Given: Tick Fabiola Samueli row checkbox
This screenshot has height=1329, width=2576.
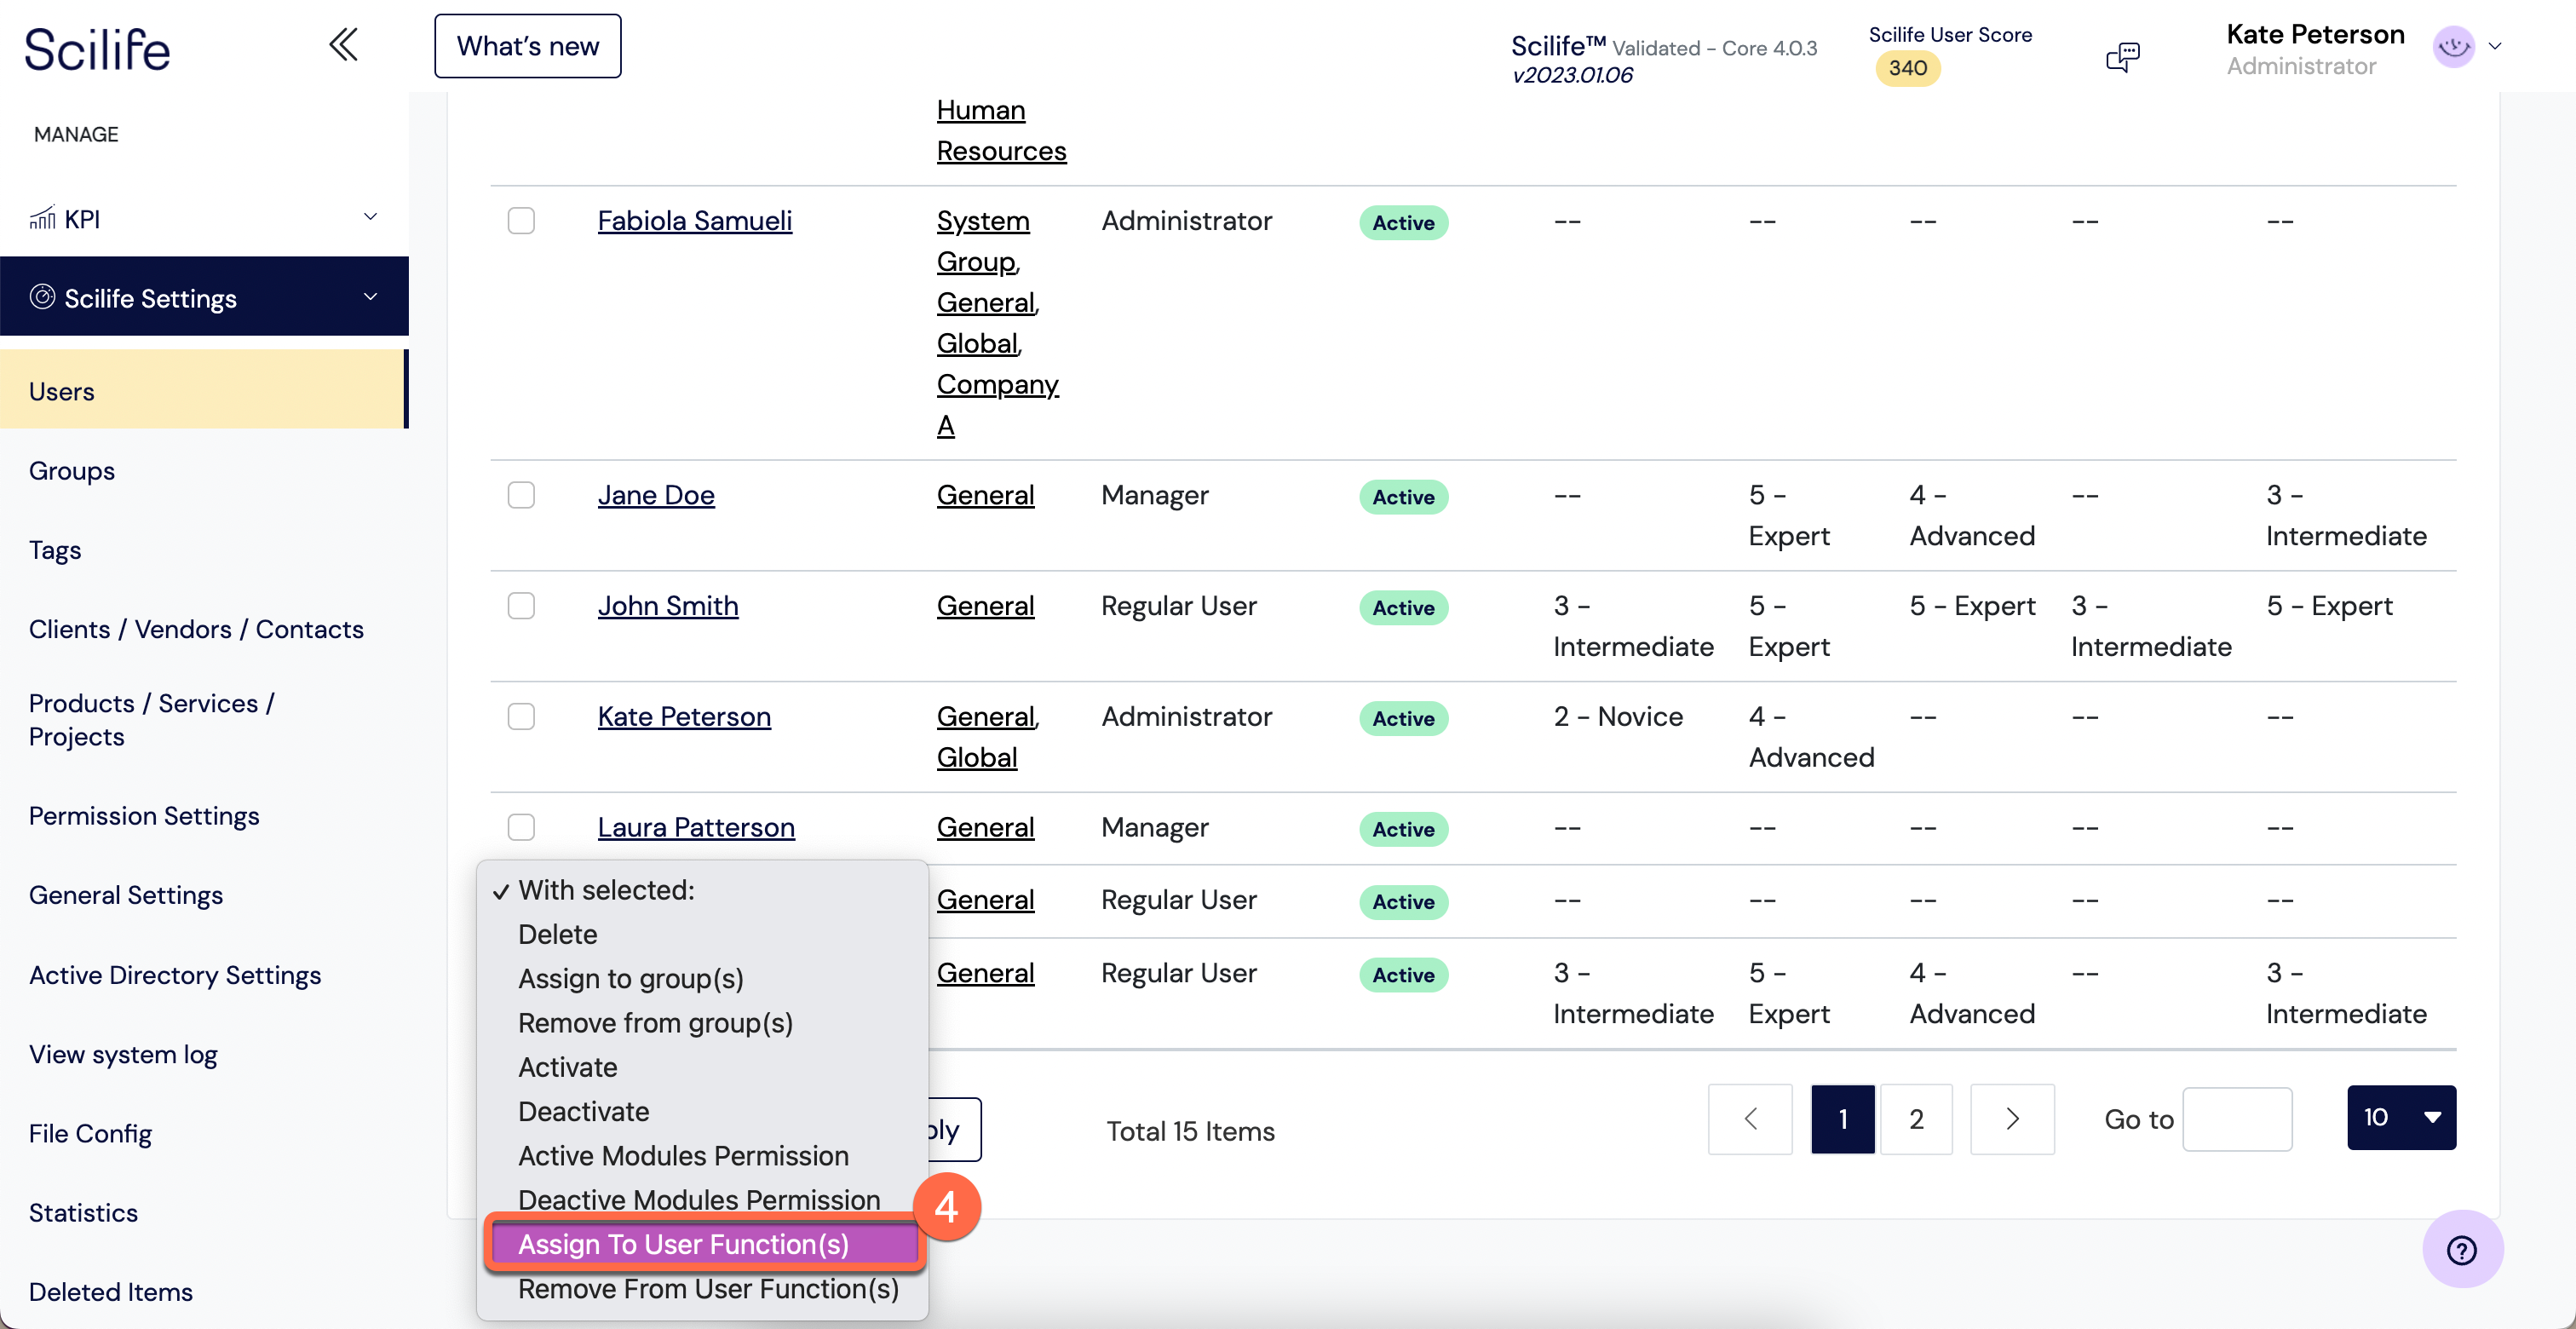Looking at the screenshot, I should 521,221.
